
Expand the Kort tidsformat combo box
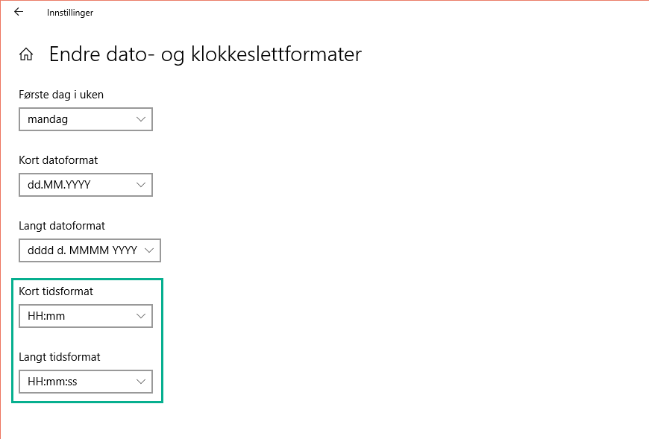click(x=85, y=316)
